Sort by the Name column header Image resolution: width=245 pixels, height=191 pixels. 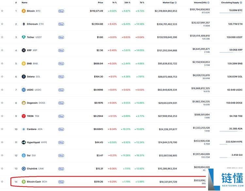(x=24, y=3)
